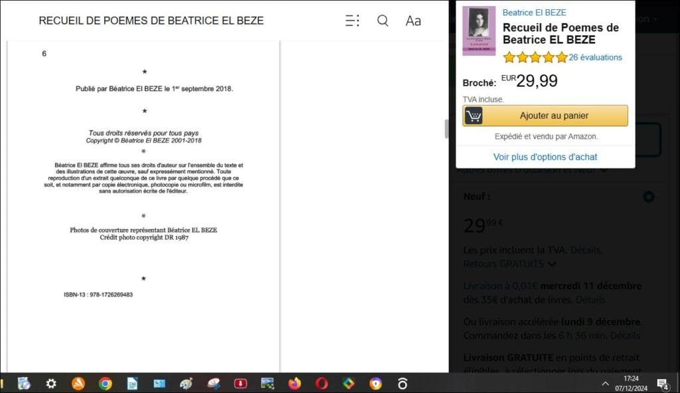Open Opera browser in taskbar

[321, 383]
